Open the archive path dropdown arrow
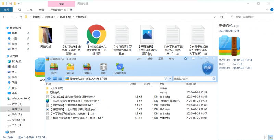The width and height of the screenshot is (274, 140). [x=166, y=79]
